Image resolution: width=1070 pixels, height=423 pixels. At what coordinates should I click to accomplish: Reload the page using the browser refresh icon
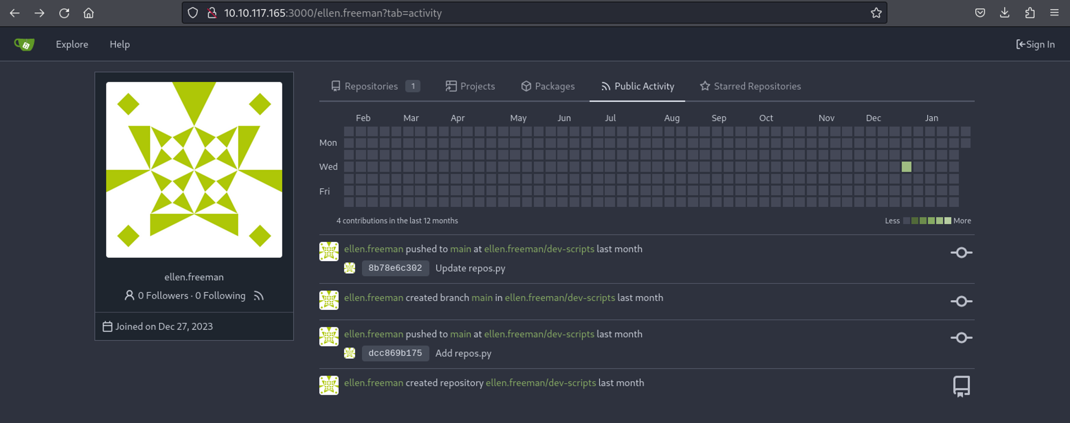pyautogui.click(x=64, y=13)
